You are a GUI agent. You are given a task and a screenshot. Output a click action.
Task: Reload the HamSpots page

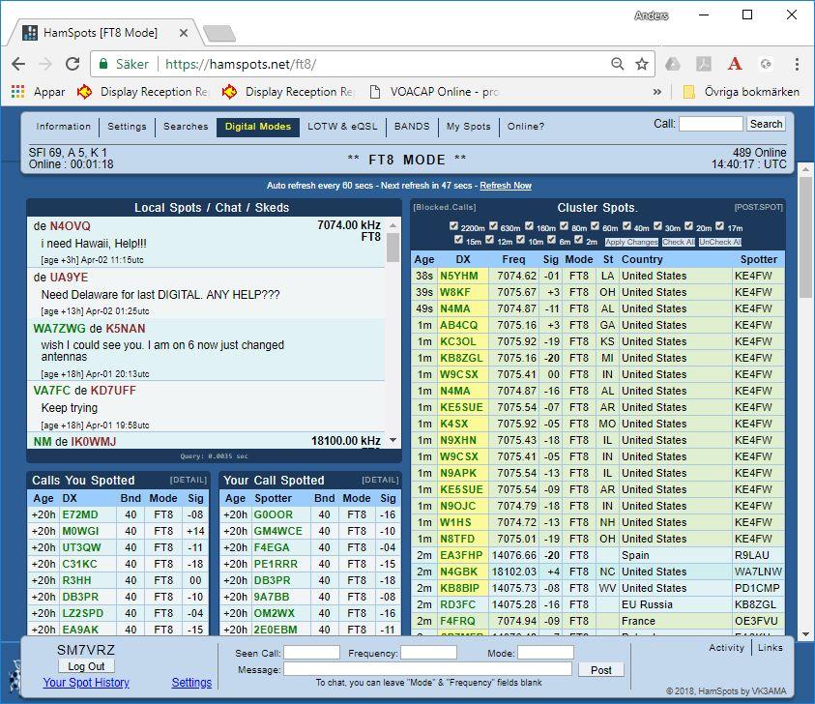(73, 64)
